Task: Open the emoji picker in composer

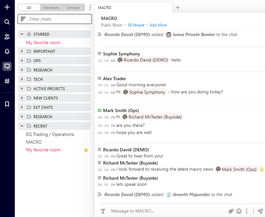Action: click(239, 211)
